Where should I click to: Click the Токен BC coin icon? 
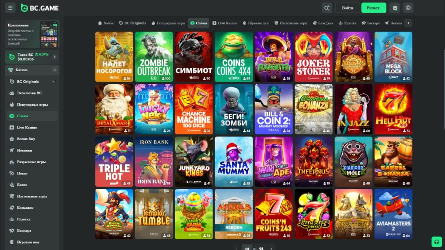(x=12, y=57)
